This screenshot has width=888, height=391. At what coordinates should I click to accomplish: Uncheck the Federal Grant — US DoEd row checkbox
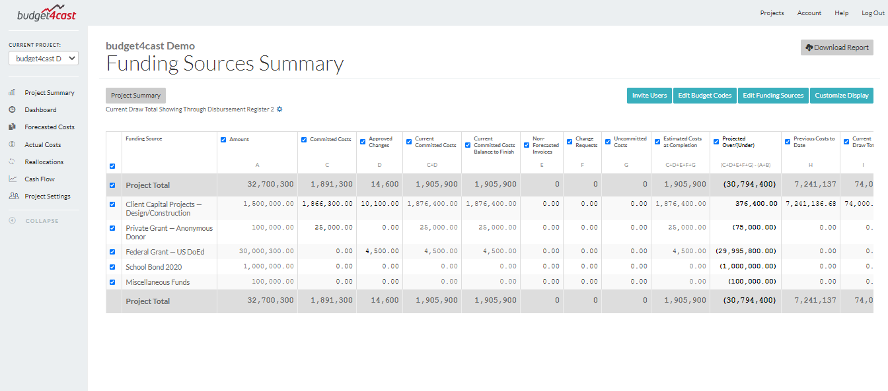112,252
